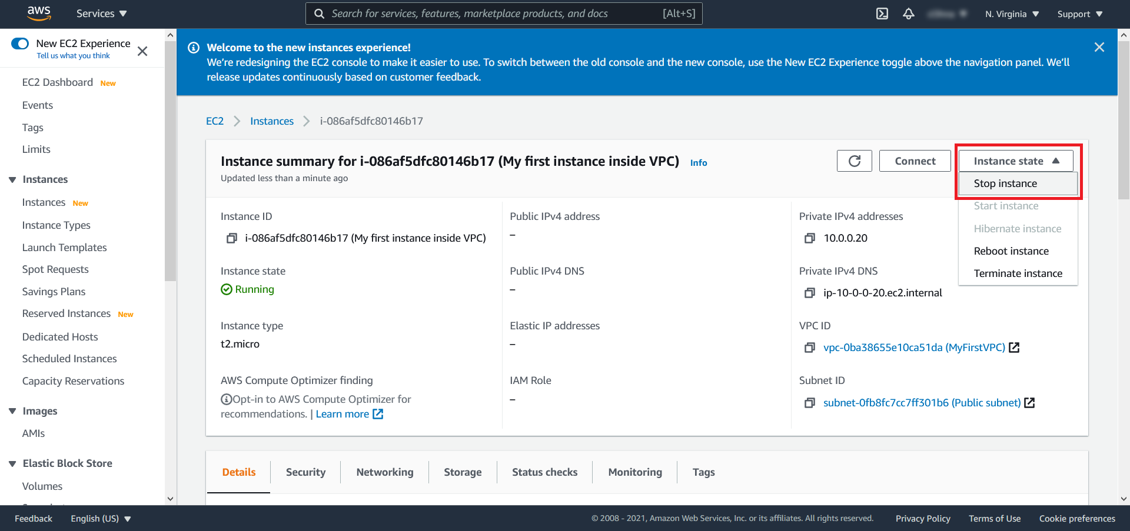
Task: Click the Running status check icon
Action: coord(227,289)
